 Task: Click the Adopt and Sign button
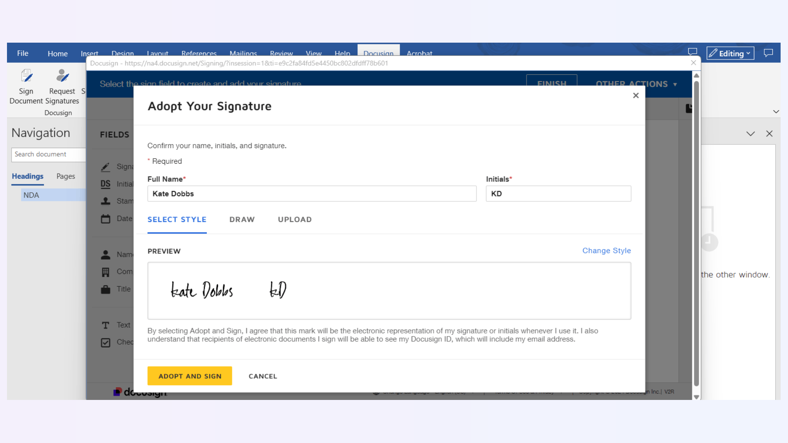coord(190,376)
